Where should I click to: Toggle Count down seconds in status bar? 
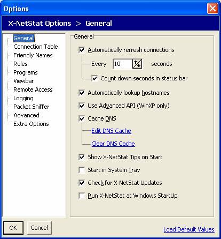(x=94, y=78)
